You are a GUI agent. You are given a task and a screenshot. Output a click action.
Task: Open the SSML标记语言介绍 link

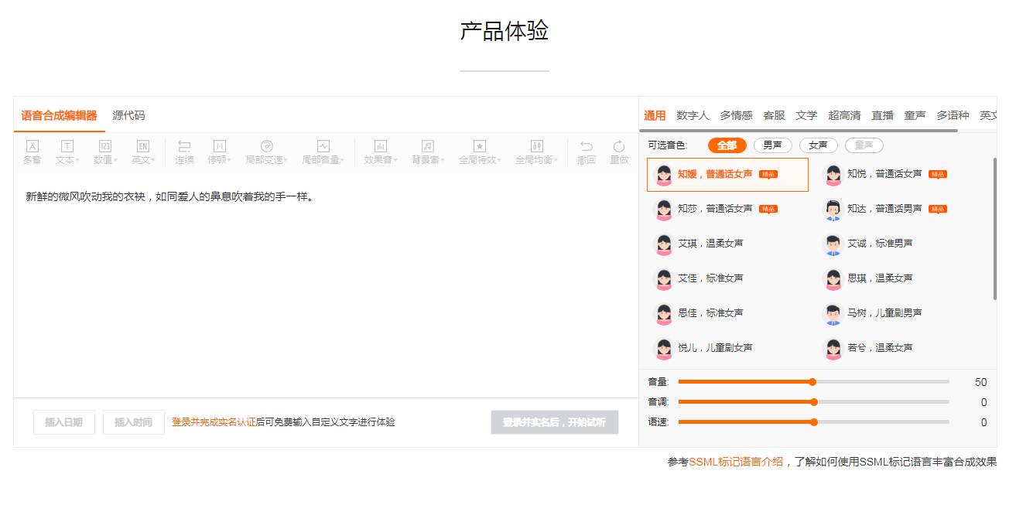coord(735,462)
